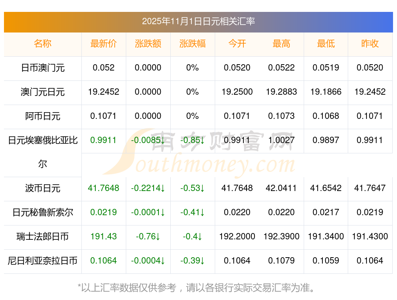
Task: Click the title 2025年11月1日日元相关汇率
Action: [x=198, y=21]
